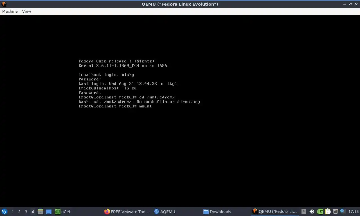Click 'Fedora Core release 4 (Stentz)' text
The width and height of the screenshot is (360, 216).
pos(116,61)
